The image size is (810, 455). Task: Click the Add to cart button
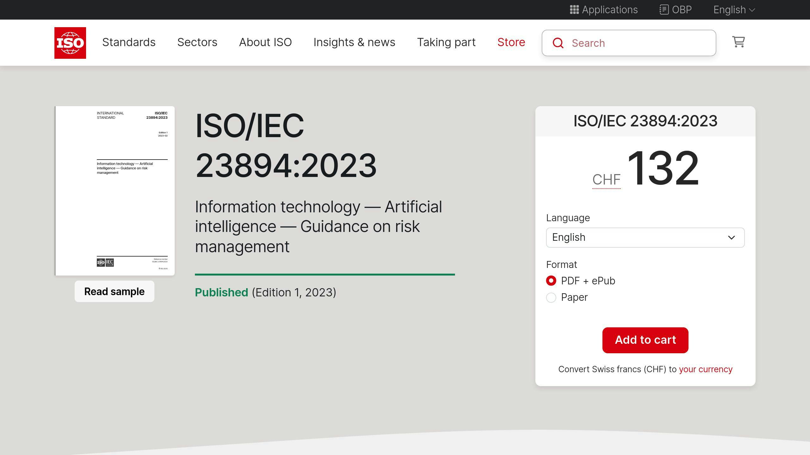[x=645, y=340]
